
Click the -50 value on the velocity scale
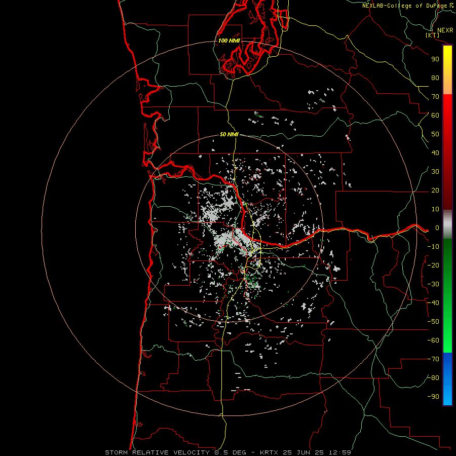click(x=433, y=322)
